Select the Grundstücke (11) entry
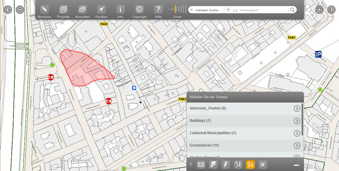The width and height of the screenshot is (339, 171). 204,145
